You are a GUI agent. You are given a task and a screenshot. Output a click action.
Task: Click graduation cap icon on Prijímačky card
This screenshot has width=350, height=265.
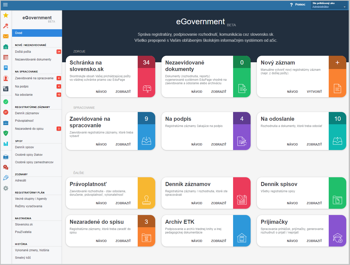pyautogui.click(x=337, y=237)
